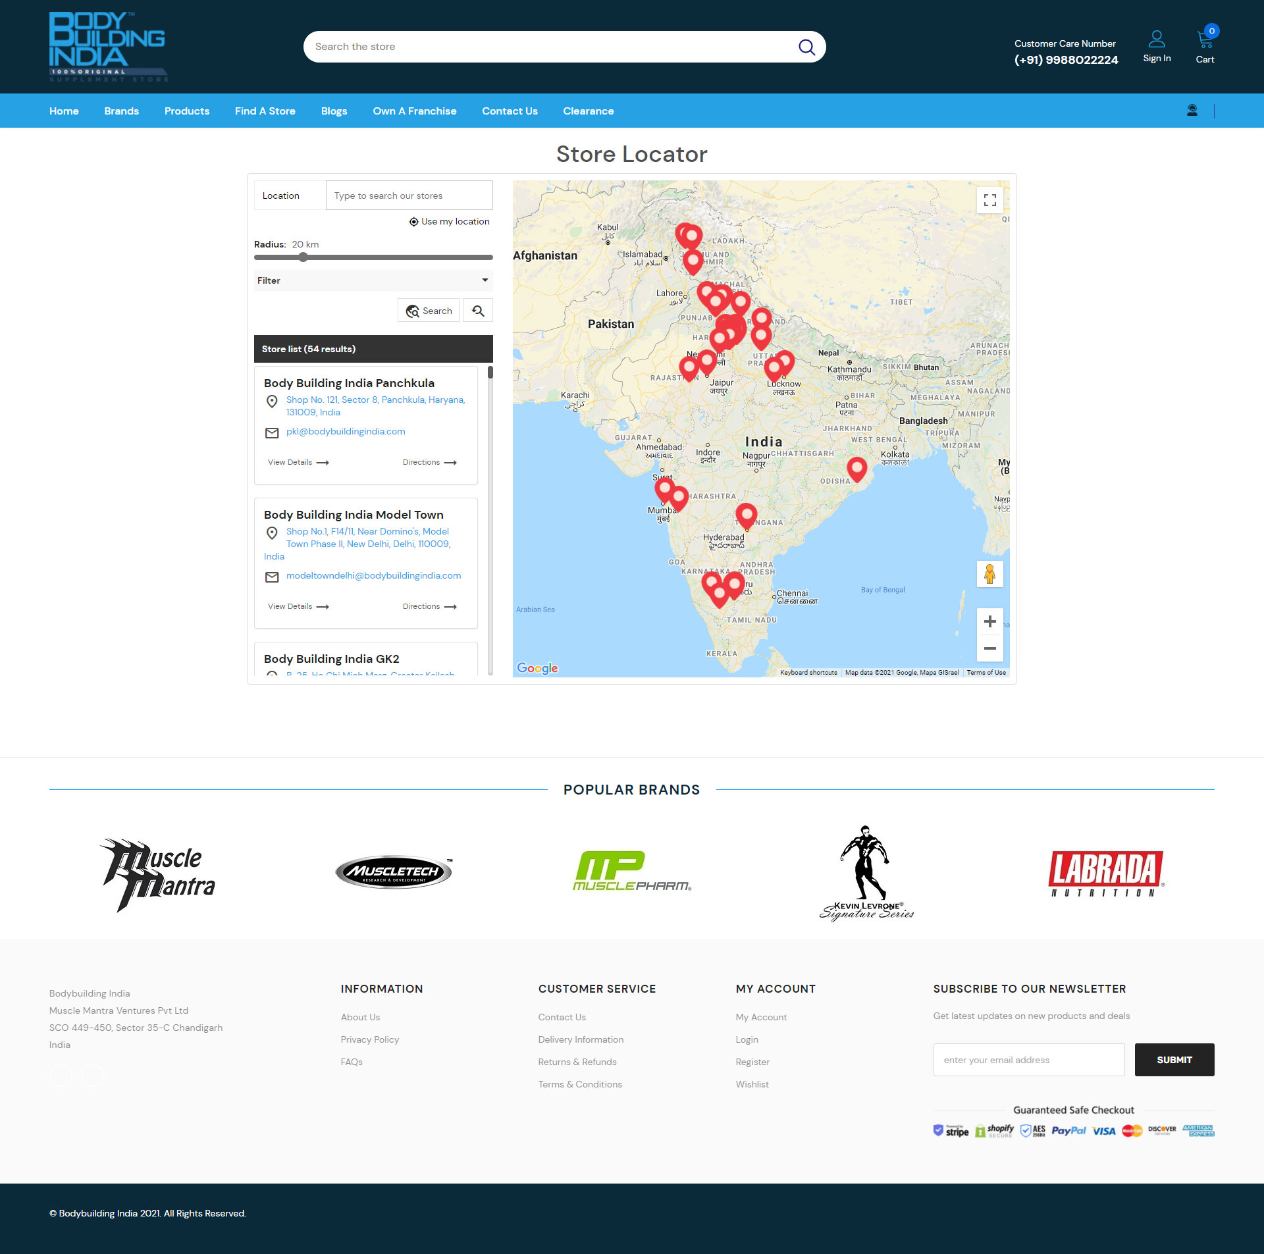Screen dimensions: 1264x1254
Task: Click the map Keyboard shortcuts link
Action: (x=808, y=673)
